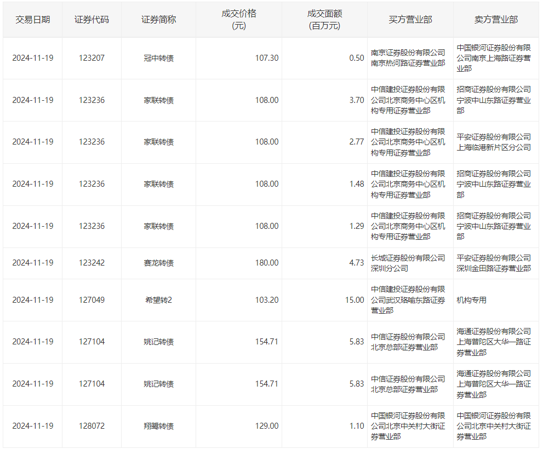Viewport: 543px width, 449px height.
Task: Select seller 平安证券上海临港新片区分公司
Action: [494, 142]
